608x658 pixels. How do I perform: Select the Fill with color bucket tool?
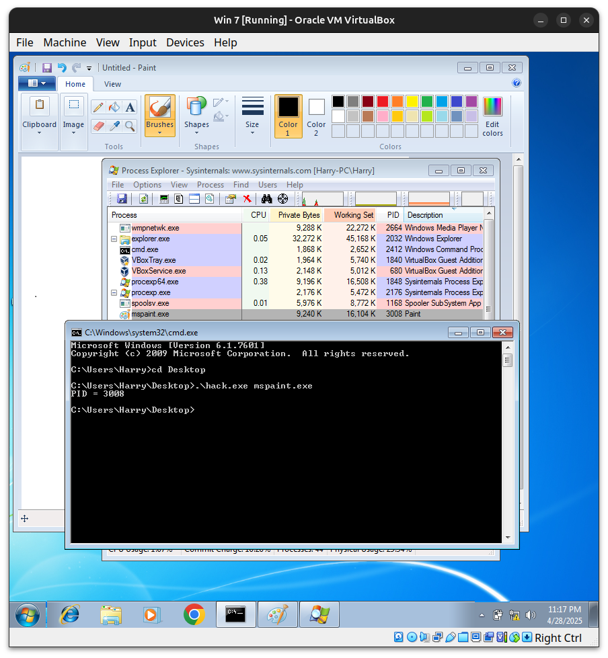click(114, 108)
